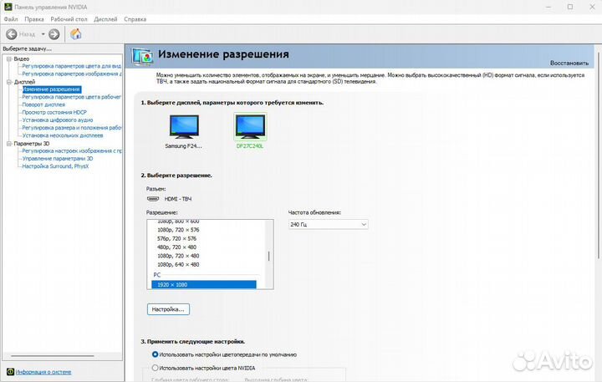
Task: Click the Forward arrow icon in toolbar
Action: click(54, 34)
